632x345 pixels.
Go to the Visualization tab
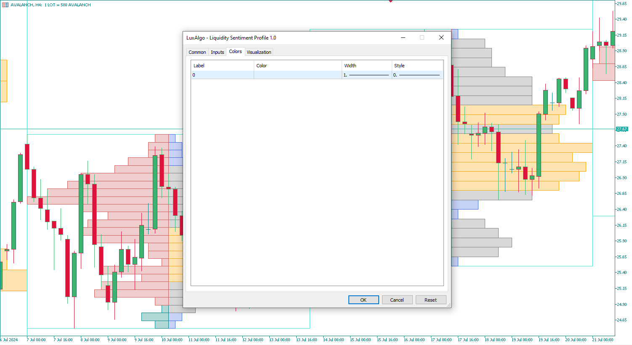coord(259,52)
